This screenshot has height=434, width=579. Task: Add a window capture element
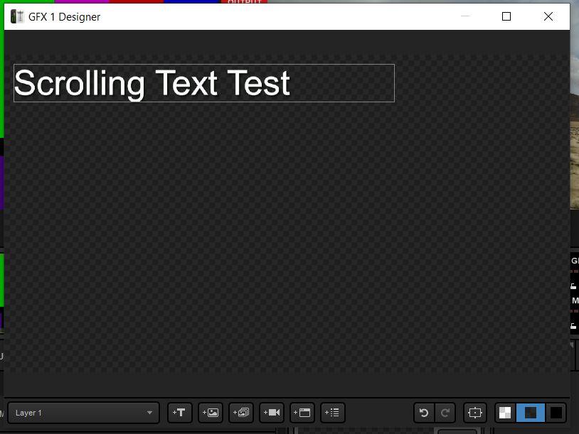pos(302,413)
